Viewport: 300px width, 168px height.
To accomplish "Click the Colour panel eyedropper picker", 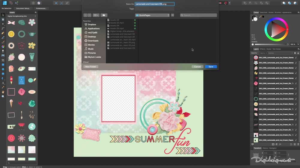I will (260, 17).
